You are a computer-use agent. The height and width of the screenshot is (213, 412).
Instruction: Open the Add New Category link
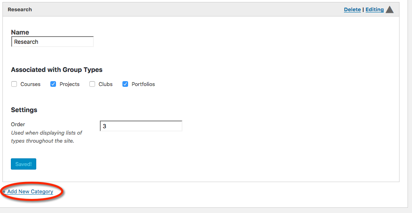pos(30,191)
